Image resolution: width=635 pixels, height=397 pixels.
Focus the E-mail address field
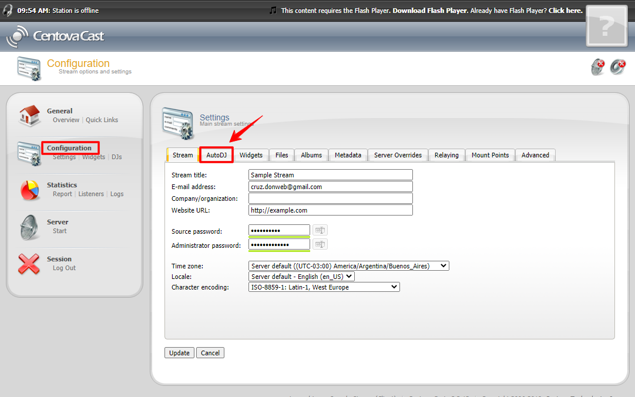(331, 187)
